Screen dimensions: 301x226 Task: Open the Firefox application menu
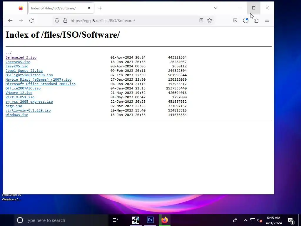(267, 20)
